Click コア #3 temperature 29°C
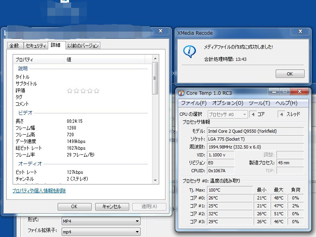Viewport: 316px width, 237px height. [230, 222]
